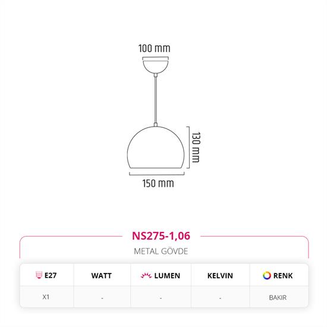
Task: Click the 100 mm dimension label
Action: coord(155,48)
